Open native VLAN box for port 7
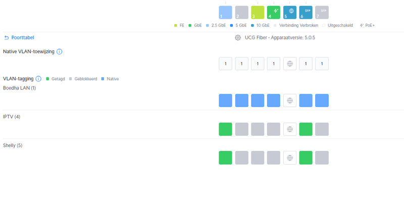Image resolution: width=404 pixels, height=213 pixels. (322, 64)
